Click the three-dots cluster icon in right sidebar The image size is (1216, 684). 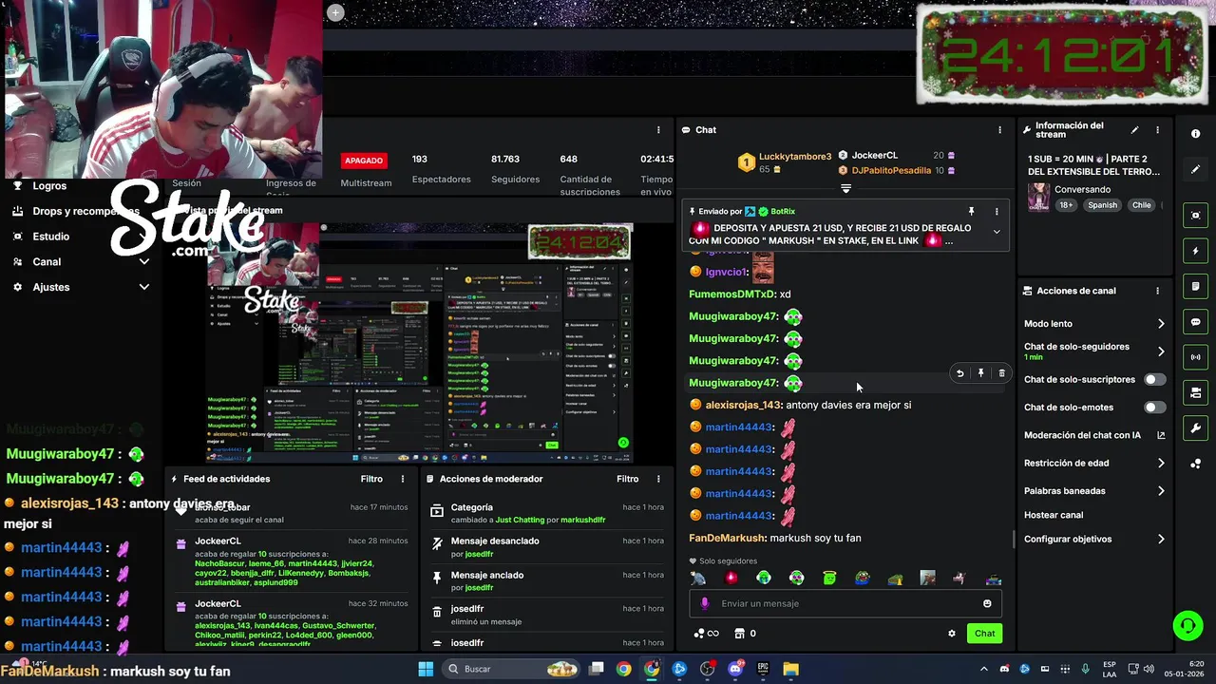point(1195,464)
